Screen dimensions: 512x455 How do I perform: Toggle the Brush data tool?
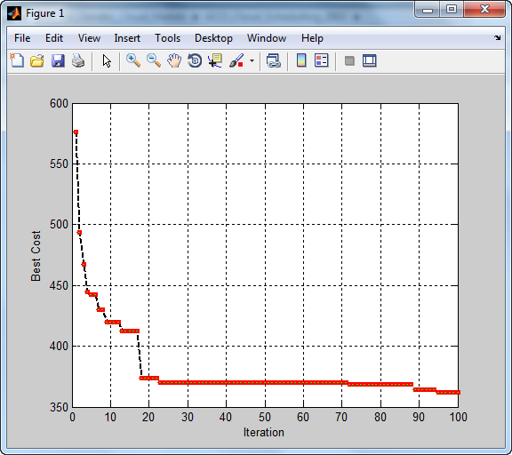236,60
